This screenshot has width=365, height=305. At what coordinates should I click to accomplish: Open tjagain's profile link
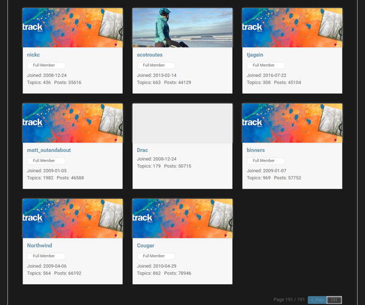[255, 55]
